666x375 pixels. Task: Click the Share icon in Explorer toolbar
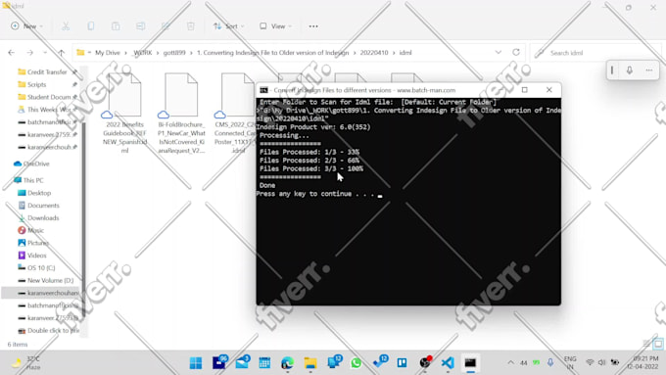(x=166, y=26)
